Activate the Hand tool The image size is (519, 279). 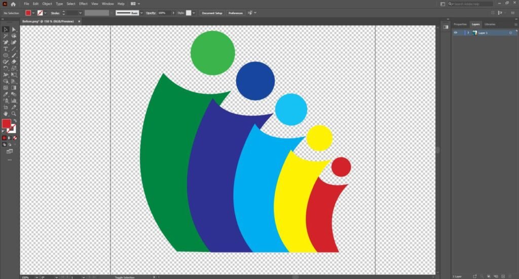click(x=5, y=114)
